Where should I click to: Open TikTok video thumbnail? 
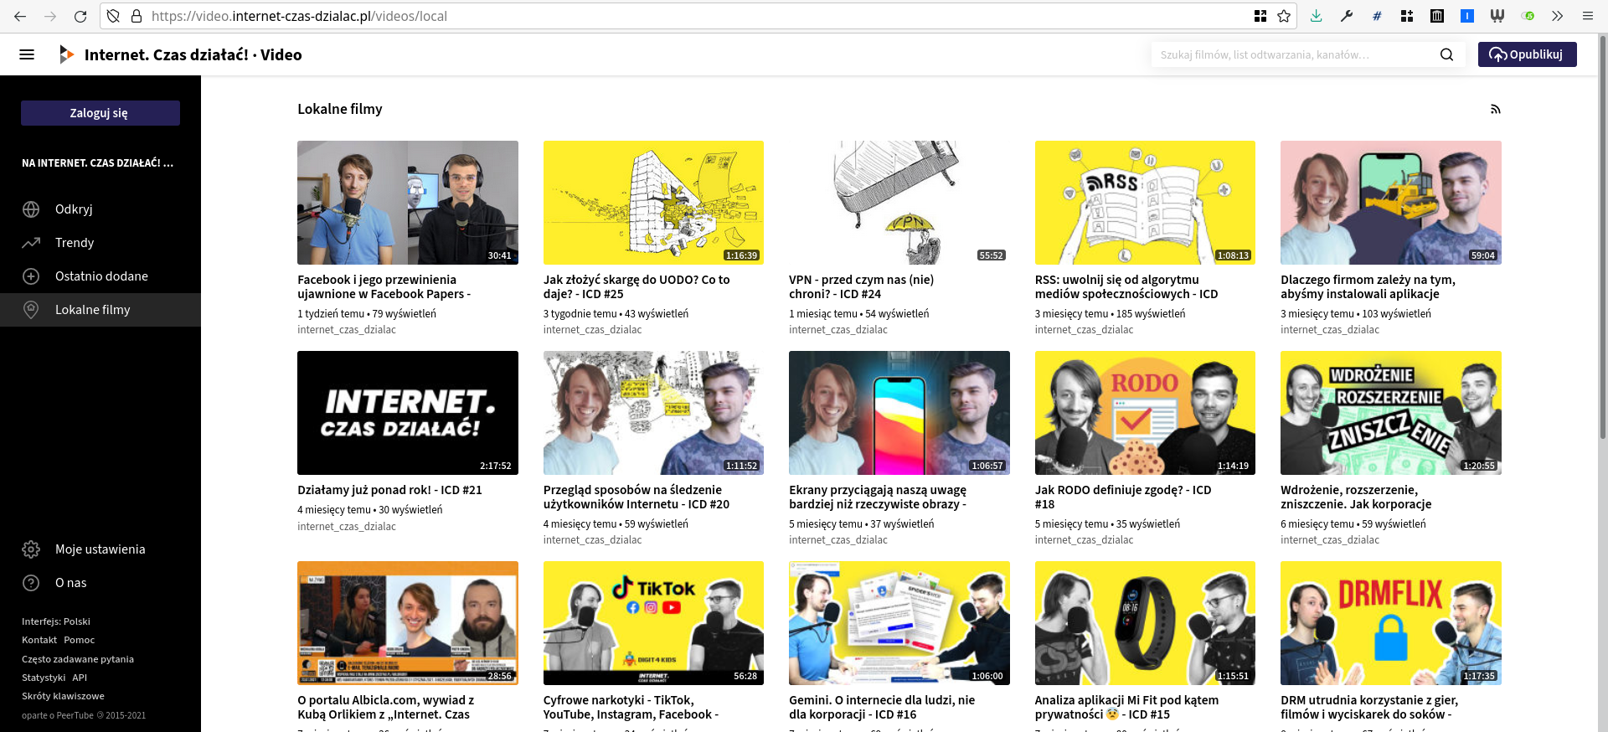click(x=653, y=623)
